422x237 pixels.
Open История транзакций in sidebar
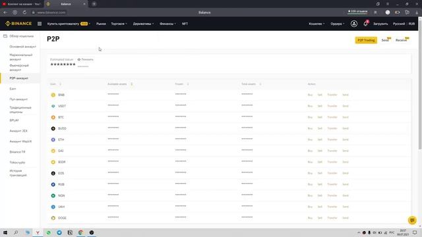click(x=18, y=172)
